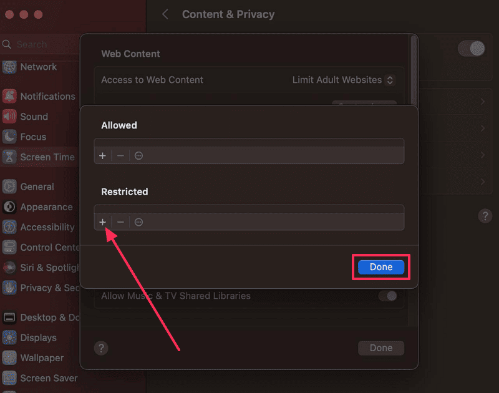Remove selected entry from Allowed list
The image size is (499, 393).
(x=120, y=155)
